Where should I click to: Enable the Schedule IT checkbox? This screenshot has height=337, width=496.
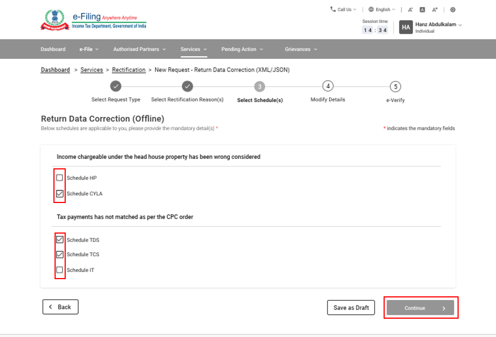(x=60, y=270)
